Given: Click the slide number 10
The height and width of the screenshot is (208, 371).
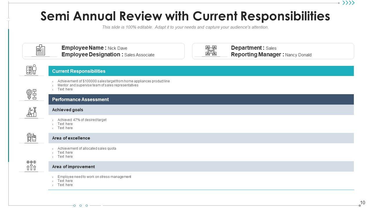Looking at the screenshot, I should pos(363,203).
